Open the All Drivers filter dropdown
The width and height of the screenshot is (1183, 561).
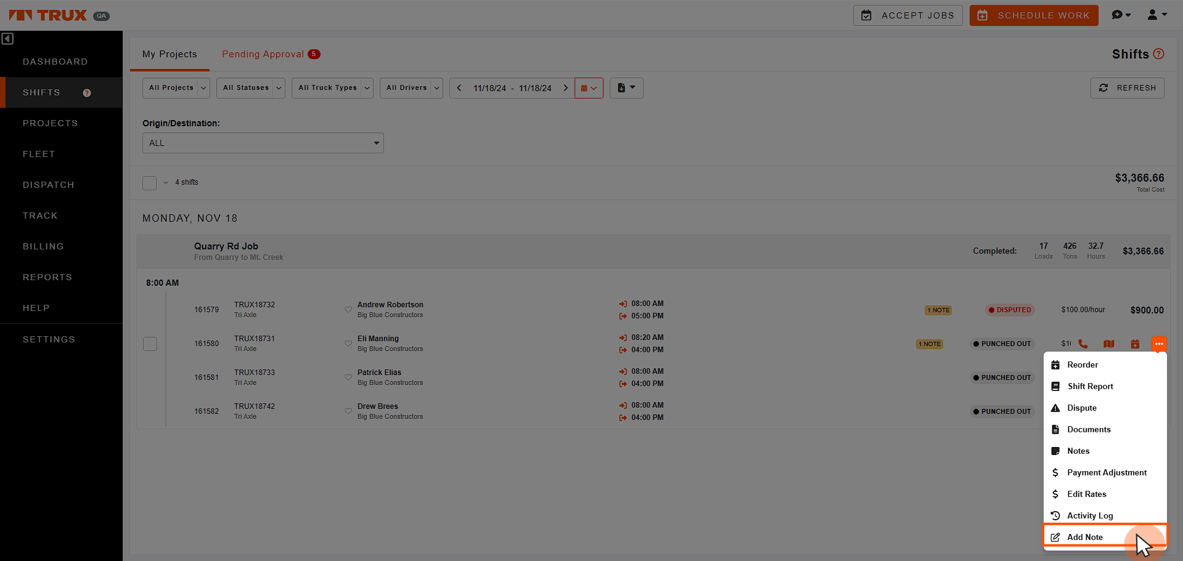[411, 88]
